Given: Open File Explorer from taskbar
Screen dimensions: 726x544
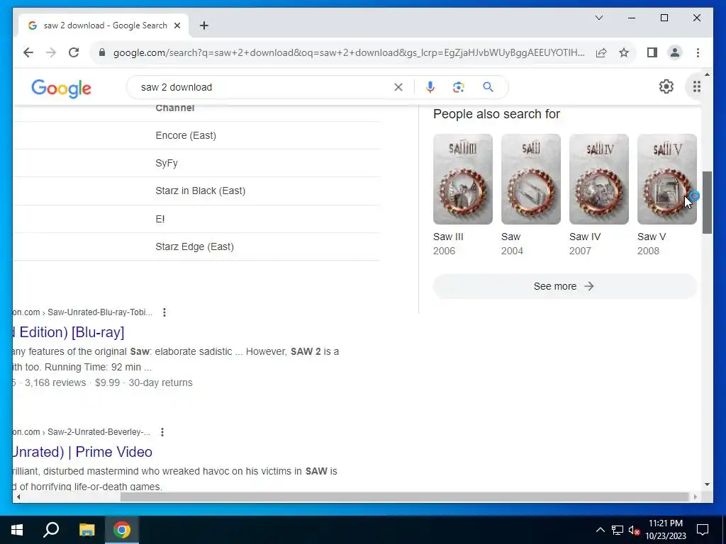Looking at the screenshot, I should point(86,530).
